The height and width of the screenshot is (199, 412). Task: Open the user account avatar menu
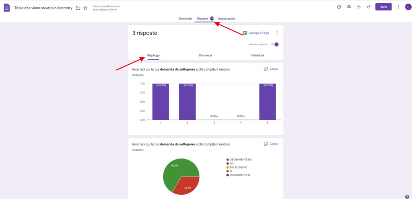pos(408,7)
